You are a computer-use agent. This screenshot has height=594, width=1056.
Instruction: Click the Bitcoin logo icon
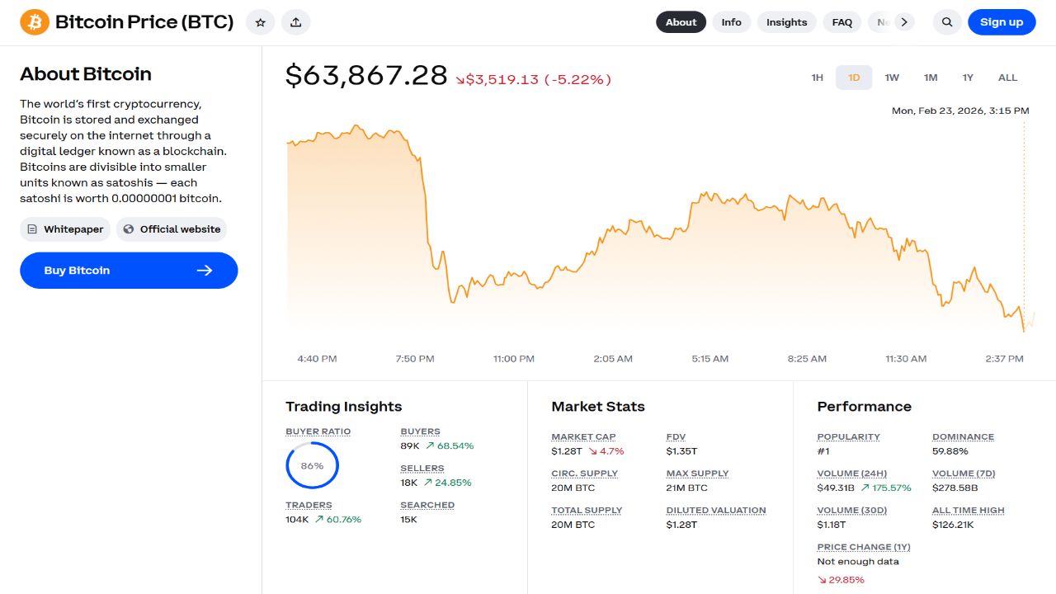(x=35, y=22)
